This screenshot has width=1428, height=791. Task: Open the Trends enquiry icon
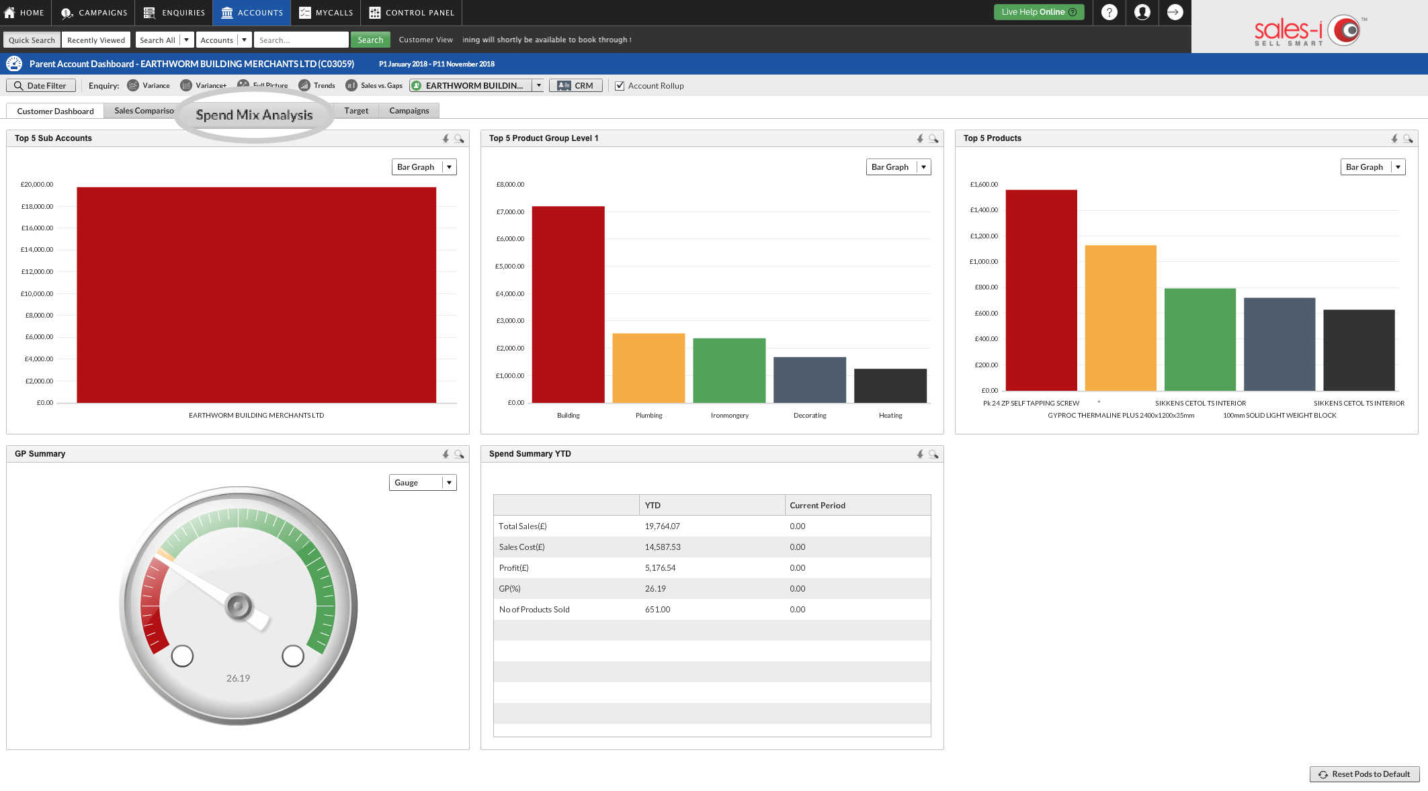(x=304, y=85)
